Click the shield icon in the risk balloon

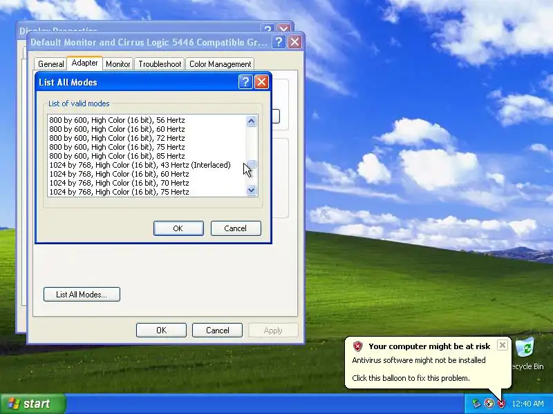point(357,346)
